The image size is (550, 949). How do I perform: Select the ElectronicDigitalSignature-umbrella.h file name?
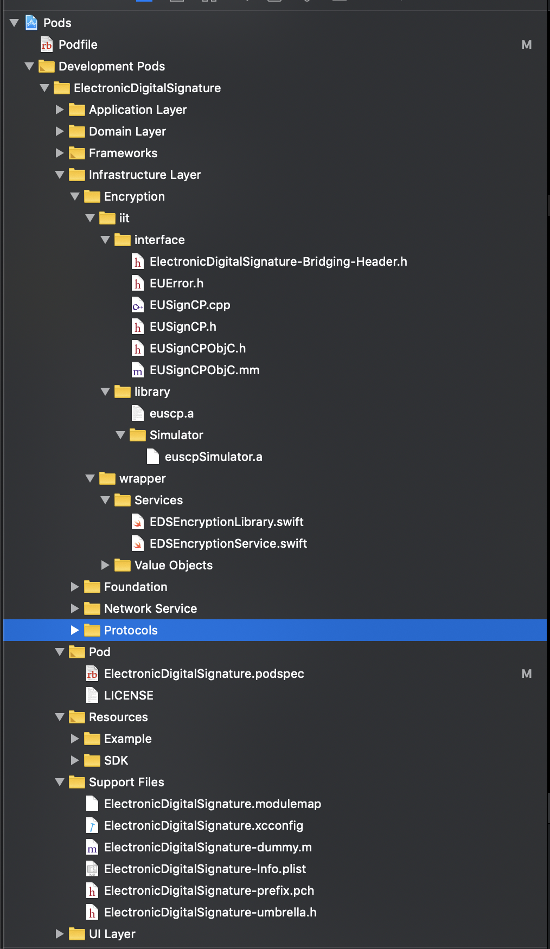210,912
